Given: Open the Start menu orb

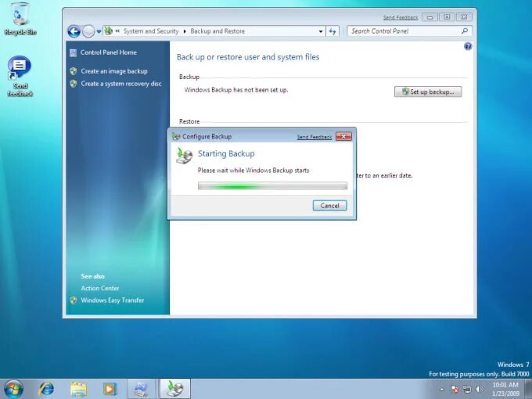Looking at the screenshot, I should click(13, 389).
